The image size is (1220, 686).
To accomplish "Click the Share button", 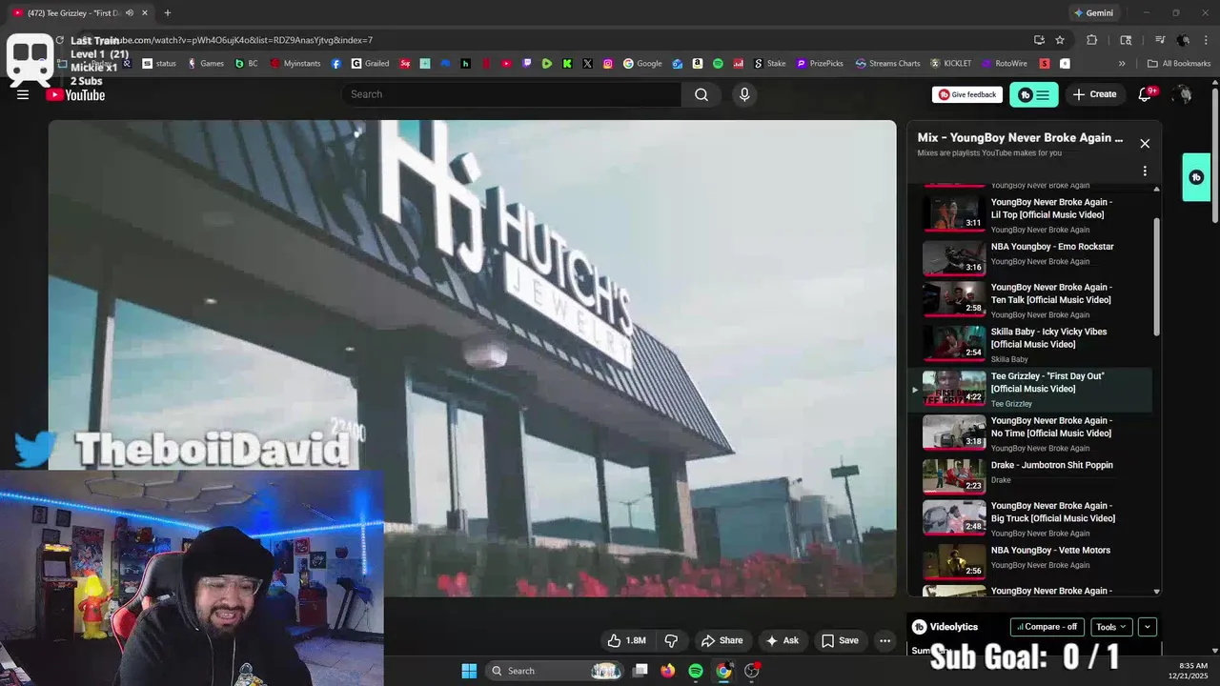I will [x=722, y=640].
